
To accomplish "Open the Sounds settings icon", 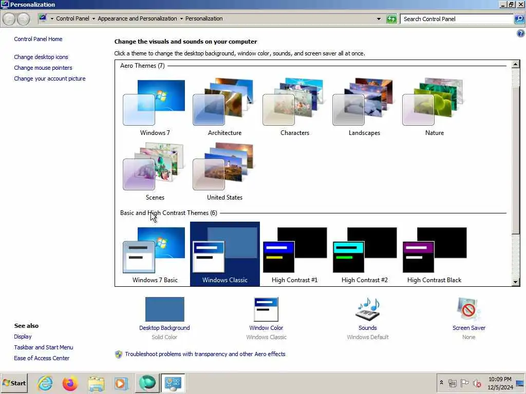I will pos(368,309).
